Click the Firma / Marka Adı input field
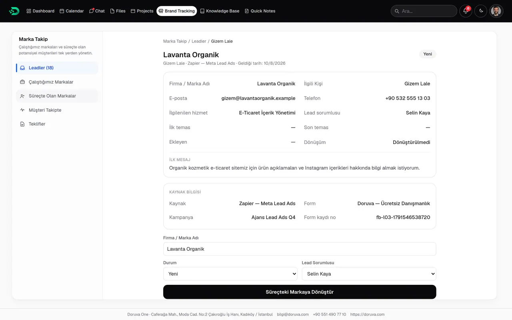 coord(300,249)
